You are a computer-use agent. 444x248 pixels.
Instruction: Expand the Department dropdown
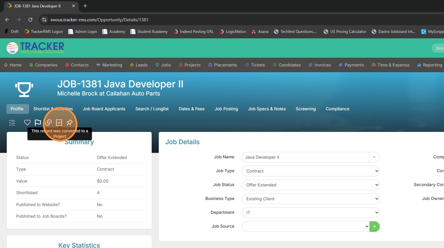[x=310, y=213]
